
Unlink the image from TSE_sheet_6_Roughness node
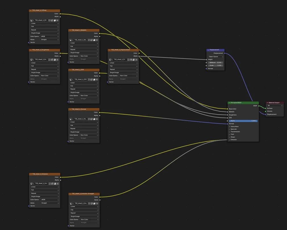pos(57,60)
